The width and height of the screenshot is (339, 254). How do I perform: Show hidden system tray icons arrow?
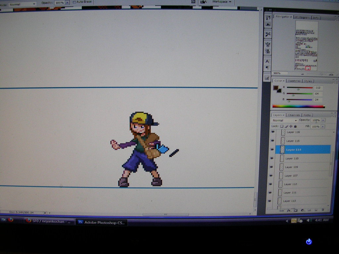click(x=287, y=221)
